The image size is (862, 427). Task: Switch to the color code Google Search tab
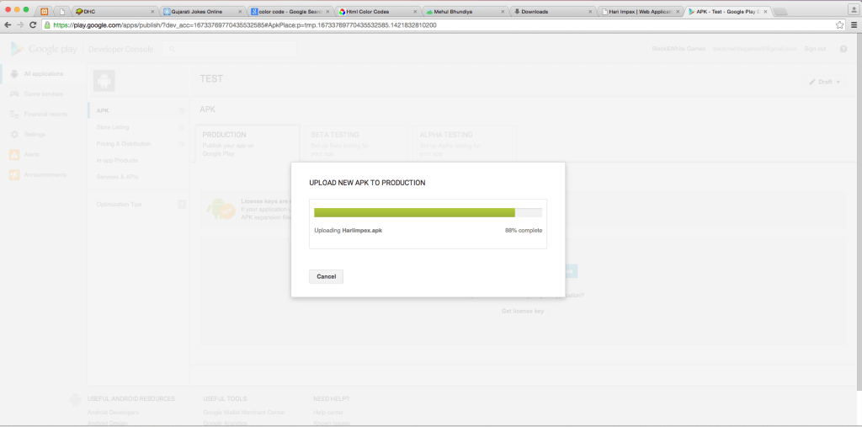pos(289,12)
